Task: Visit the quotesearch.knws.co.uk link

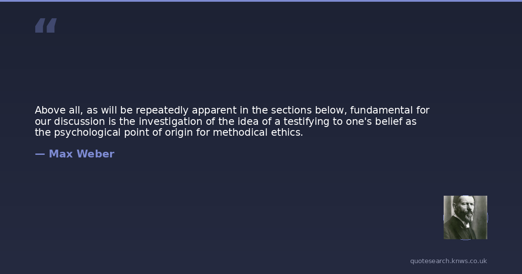Action: 448,261
